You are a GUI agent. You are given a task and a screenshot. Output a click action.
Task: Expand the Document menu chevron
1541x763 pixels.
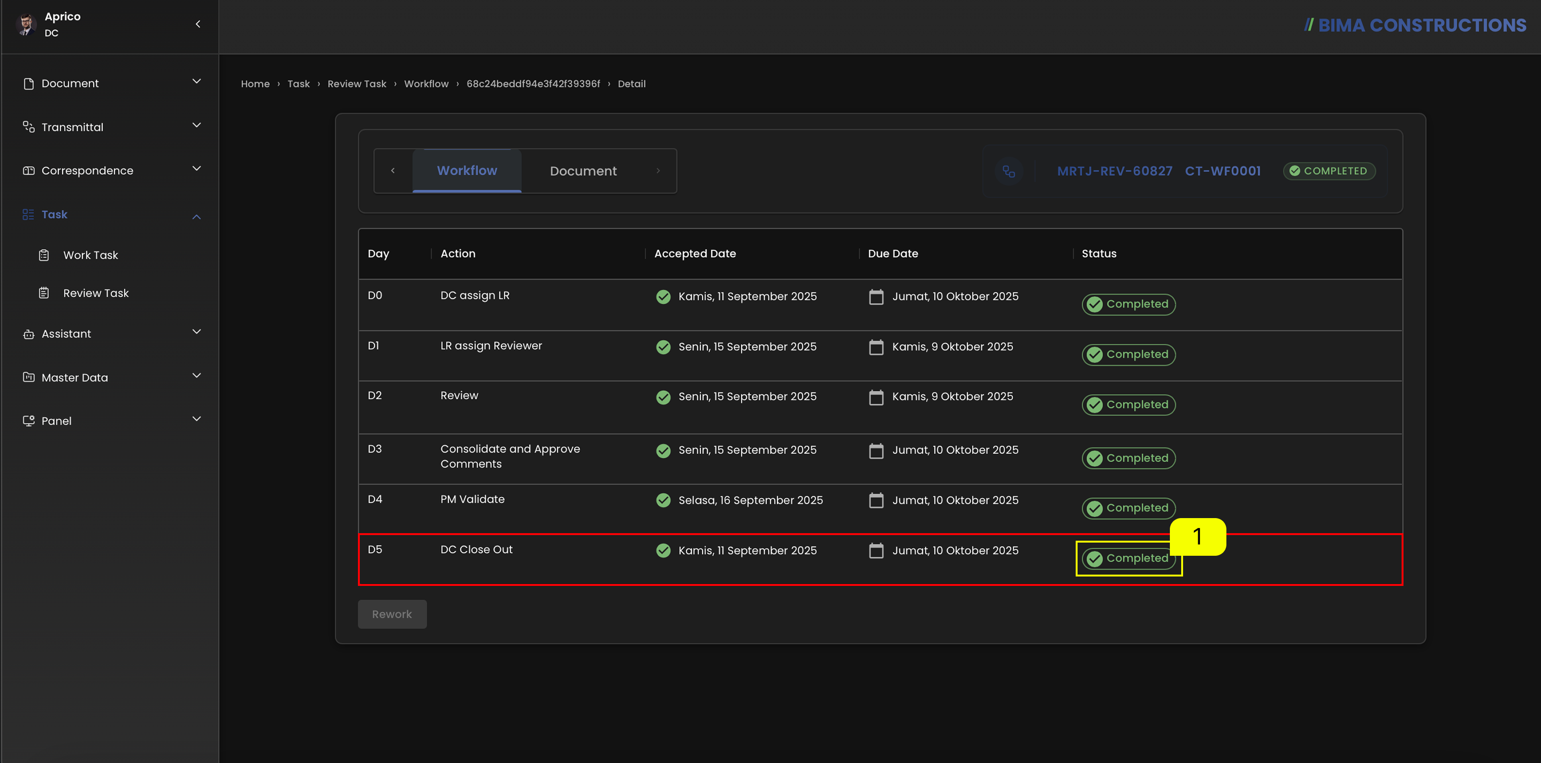click(x=196, y=81)
